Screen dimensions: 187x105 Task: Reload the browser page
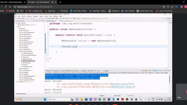coord(6,7)
